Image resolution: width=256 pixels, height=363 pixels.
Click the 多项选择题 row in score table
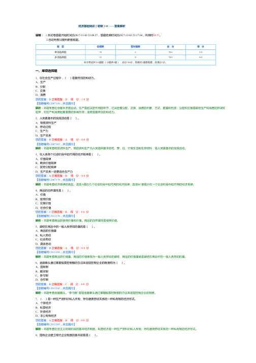[125, 57]
